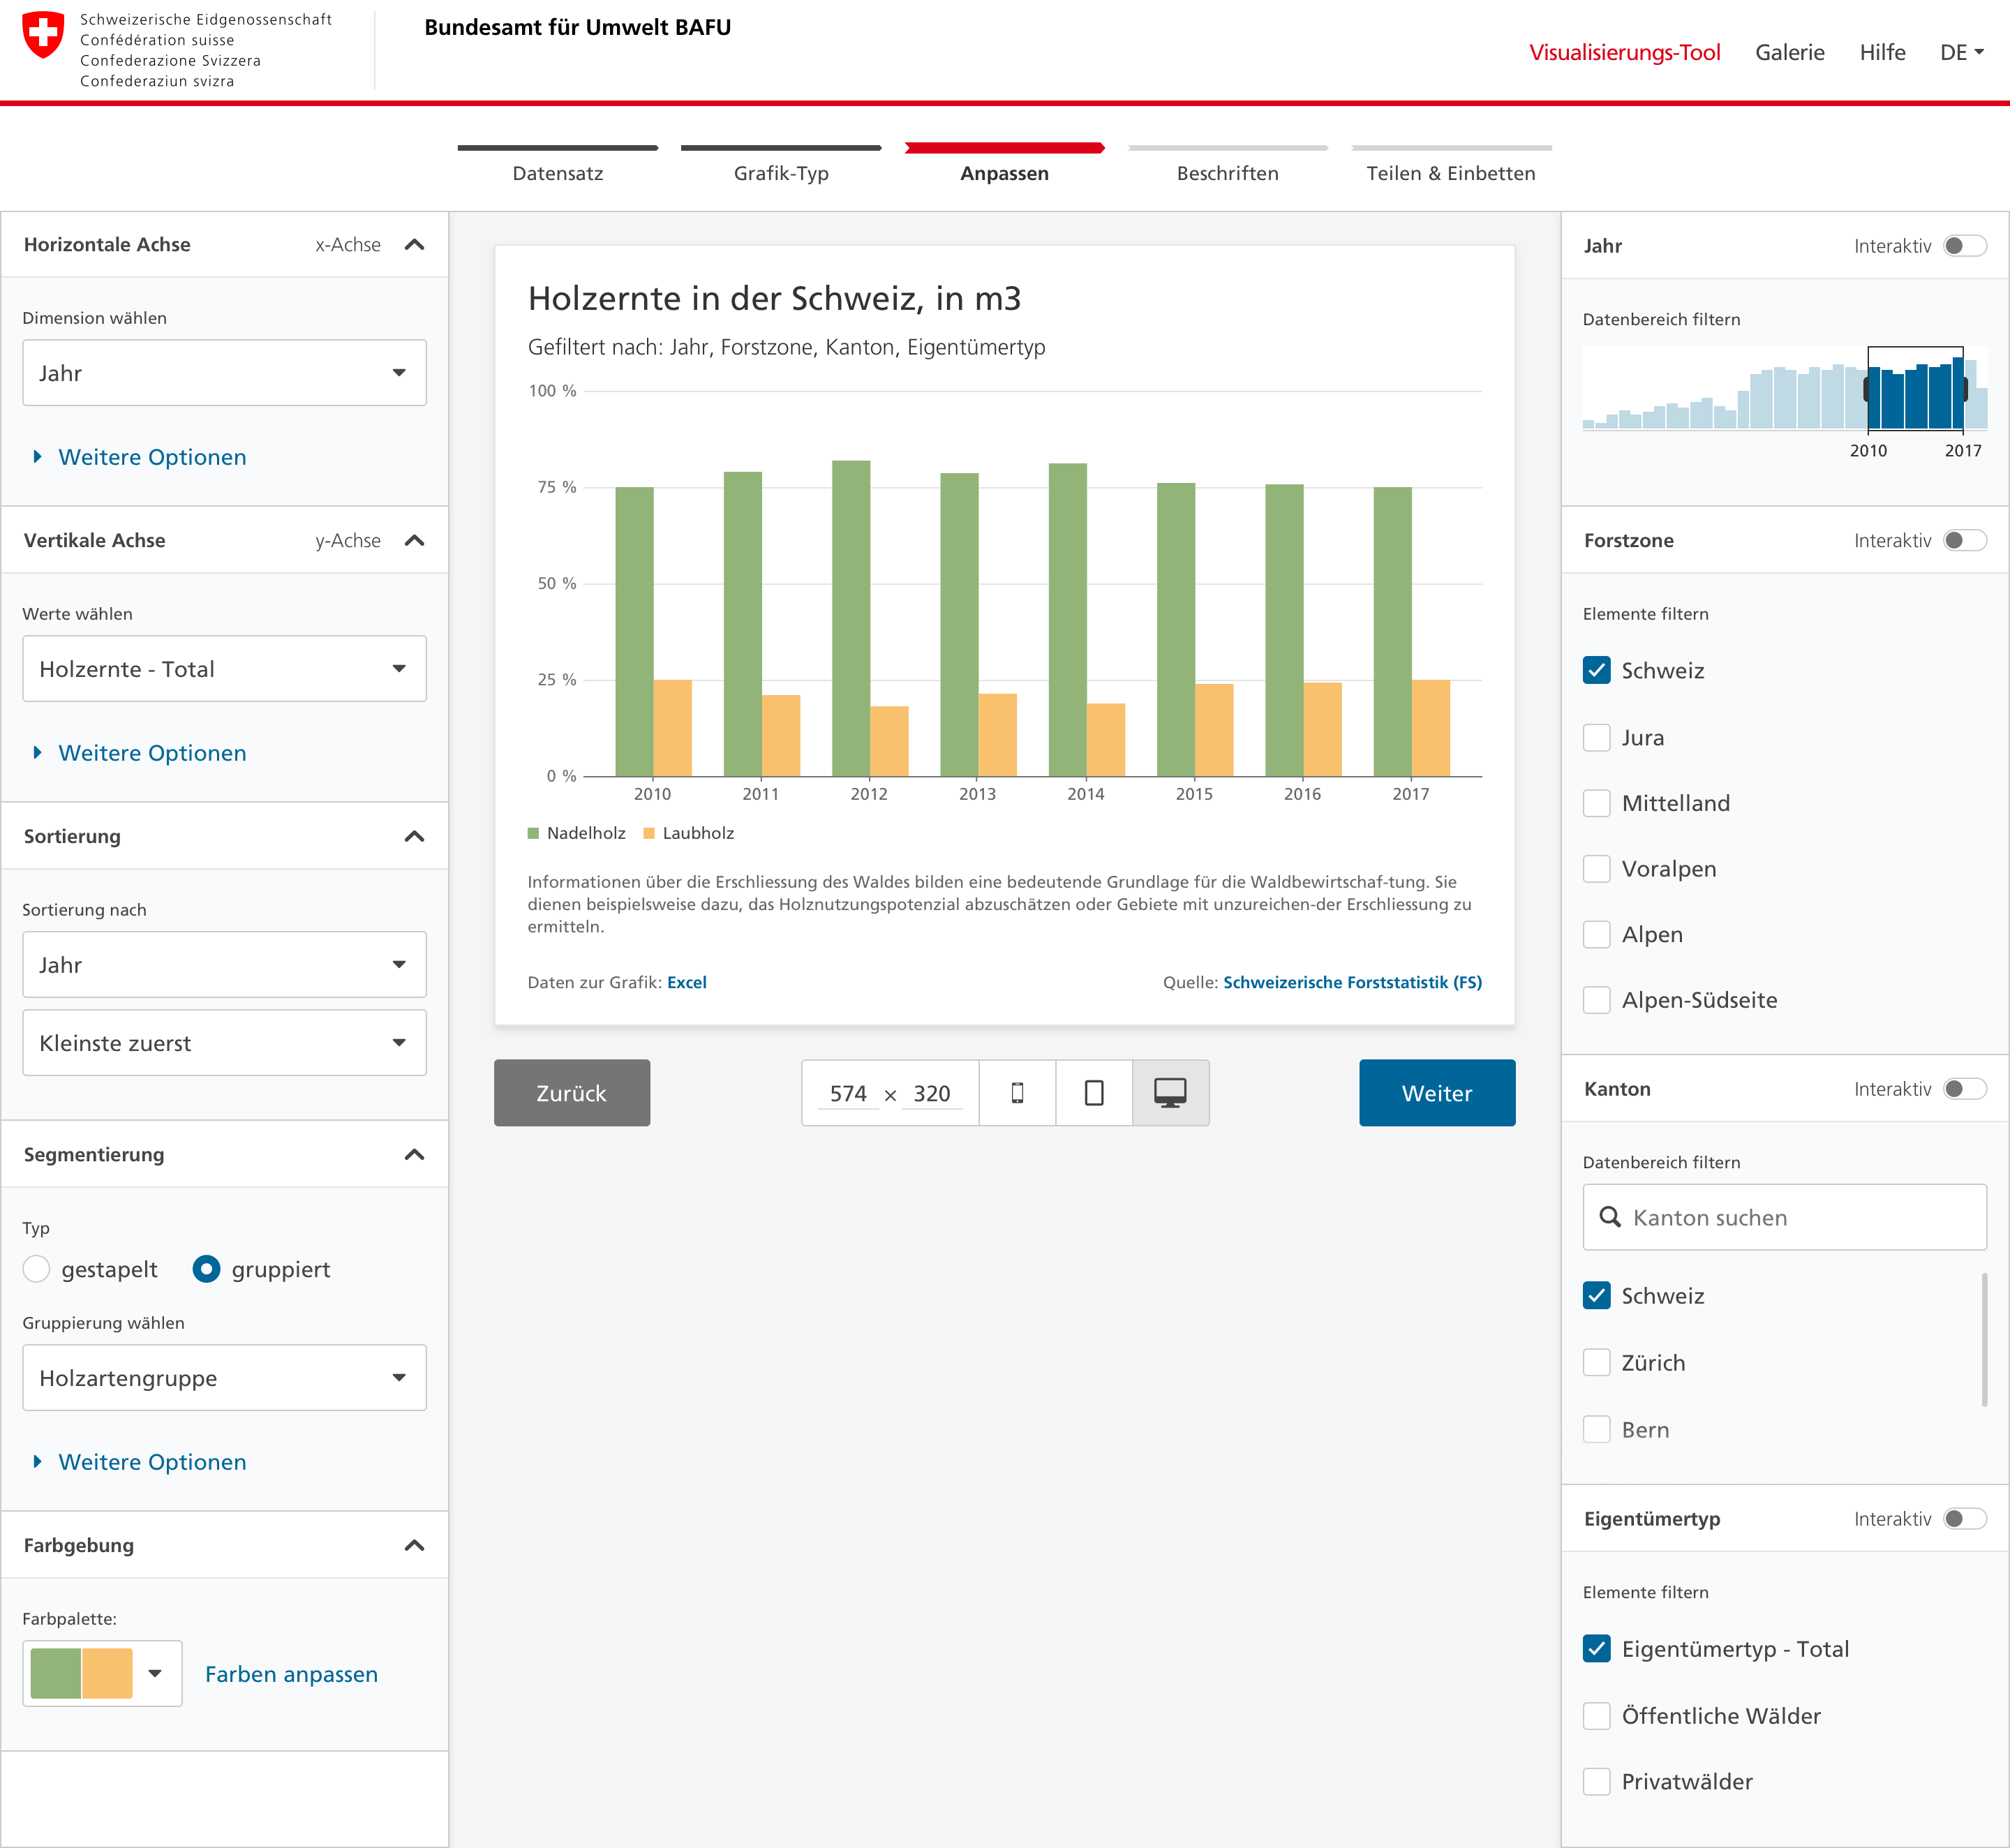The width and height of the screenshot is (2010, 1848).
Task: Toggle the Jahr Interaktiv switch
Action: point(1964,246)
